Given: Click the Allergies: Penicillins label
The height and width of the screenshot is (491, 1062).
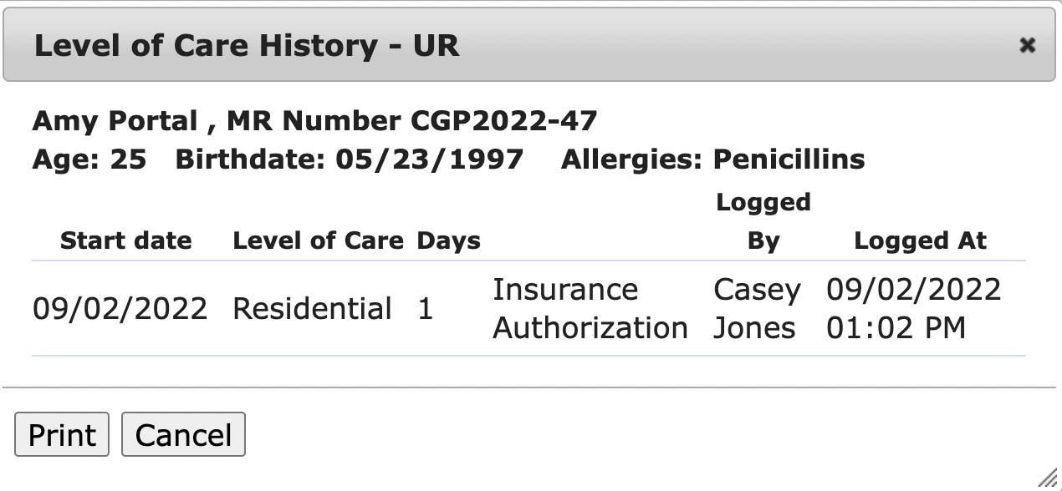Looking at the screenshot, I should coord(712,159).
